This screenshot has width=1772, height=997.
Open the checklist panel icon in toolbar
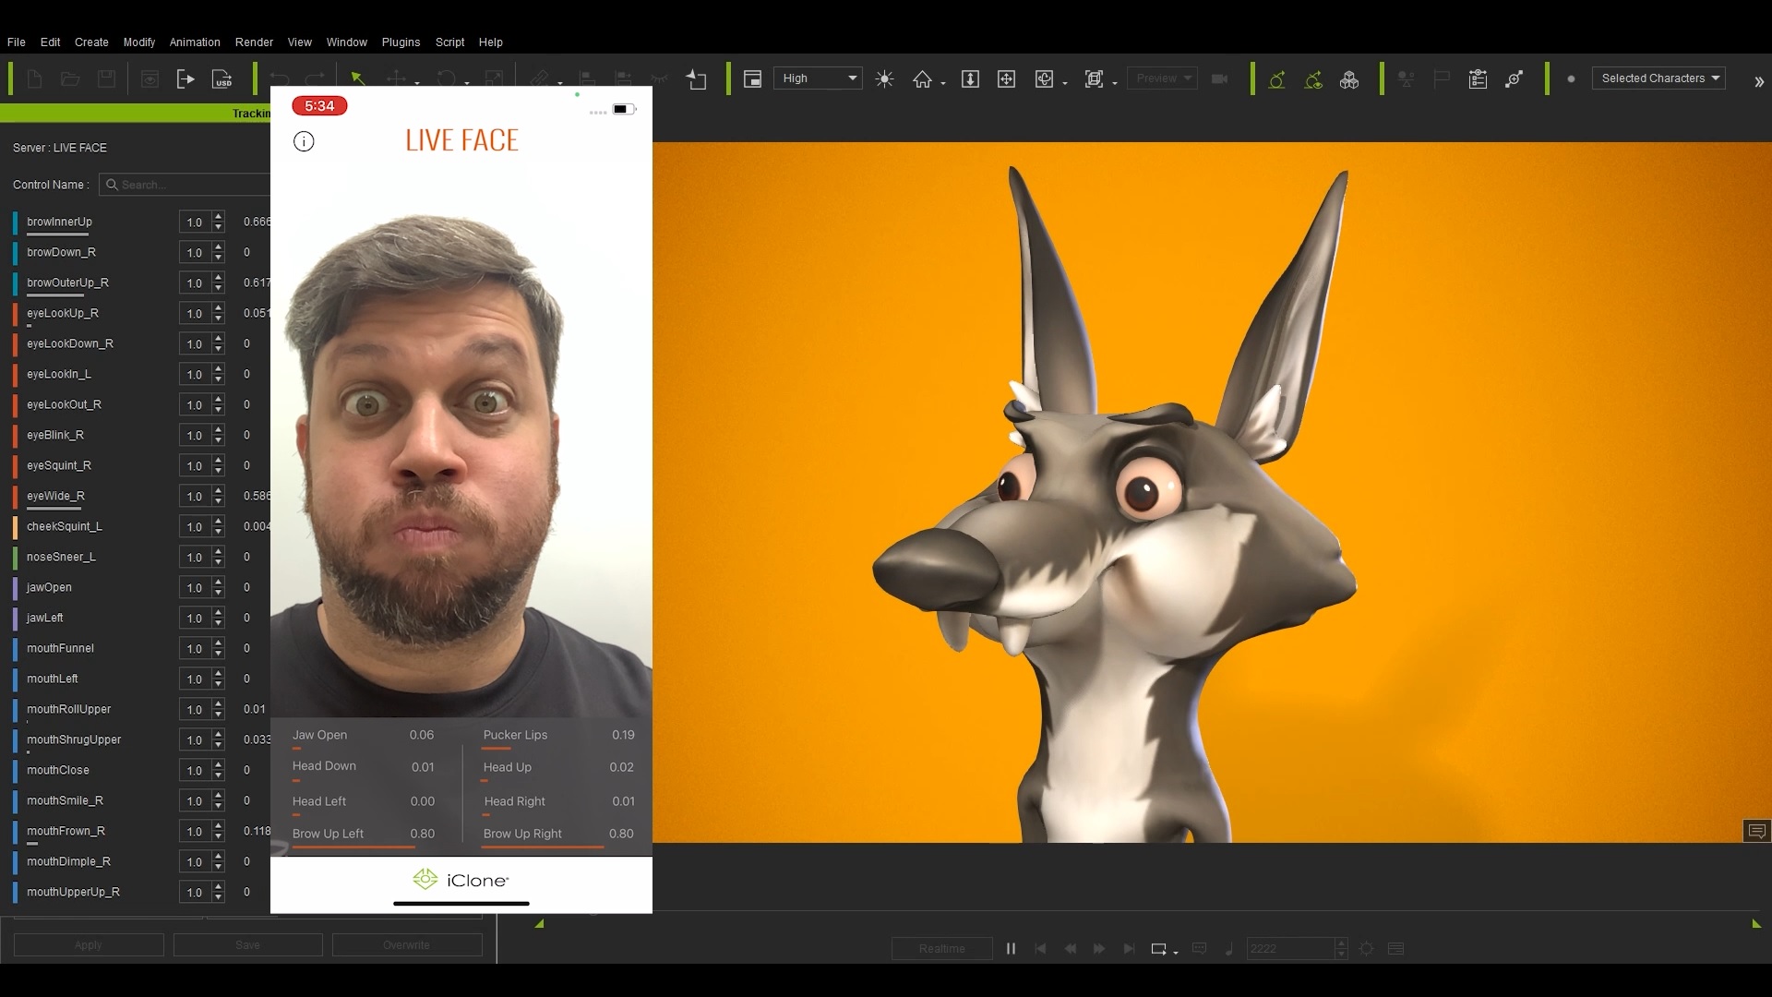(x=1478, y=79)
